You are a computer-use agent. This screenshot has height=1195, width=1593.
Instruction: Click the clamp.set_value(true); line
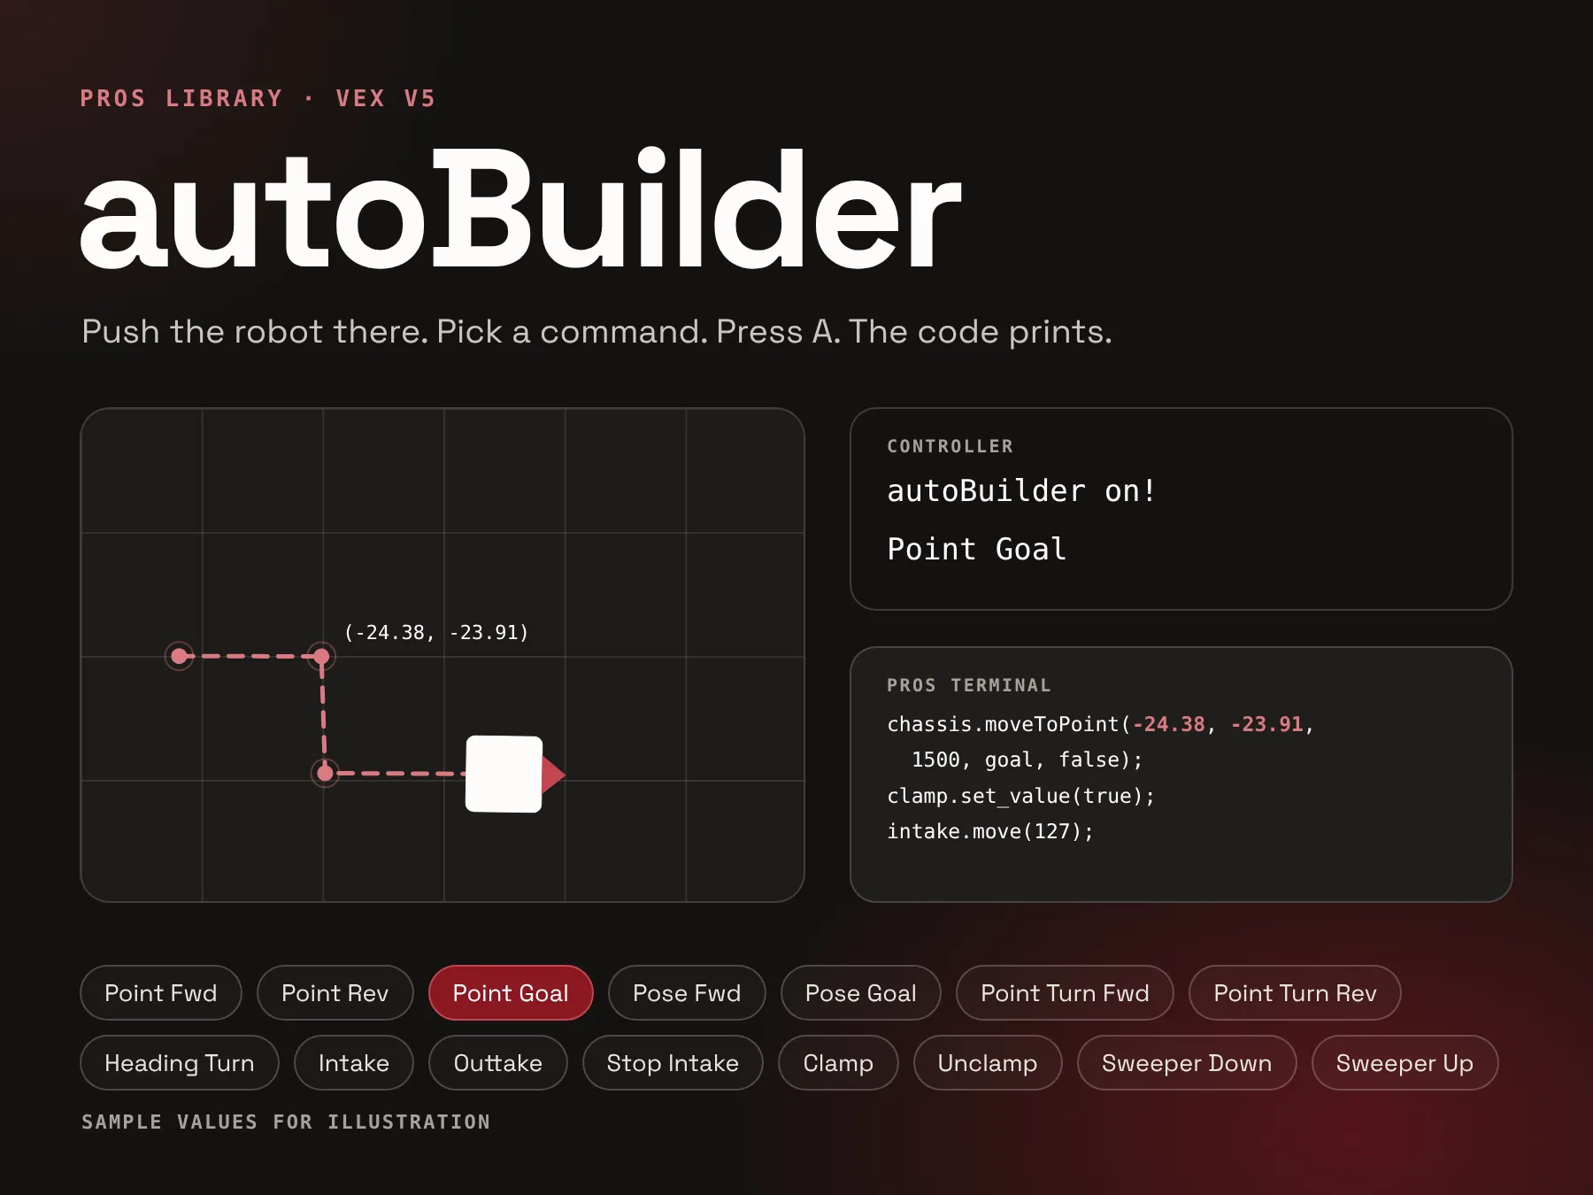(1021, 796)
